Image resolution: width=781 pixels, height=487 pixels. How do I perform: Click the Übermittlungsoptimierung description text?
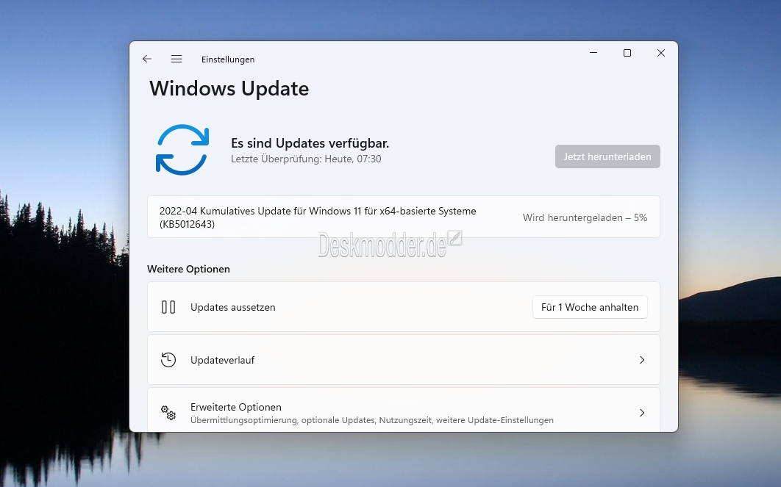click(x=371, y=420)
